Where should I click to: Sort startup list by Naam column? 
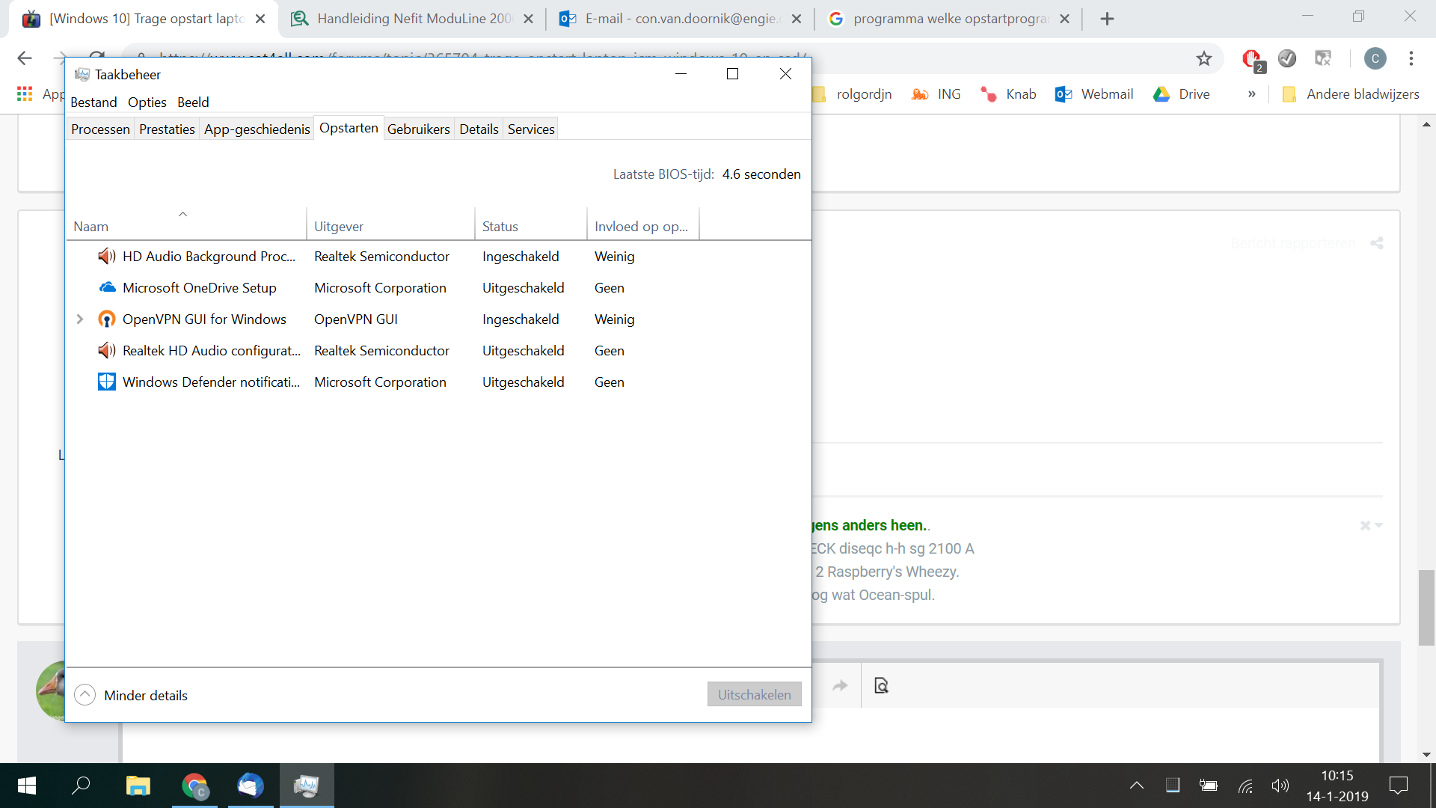point(186,224)
